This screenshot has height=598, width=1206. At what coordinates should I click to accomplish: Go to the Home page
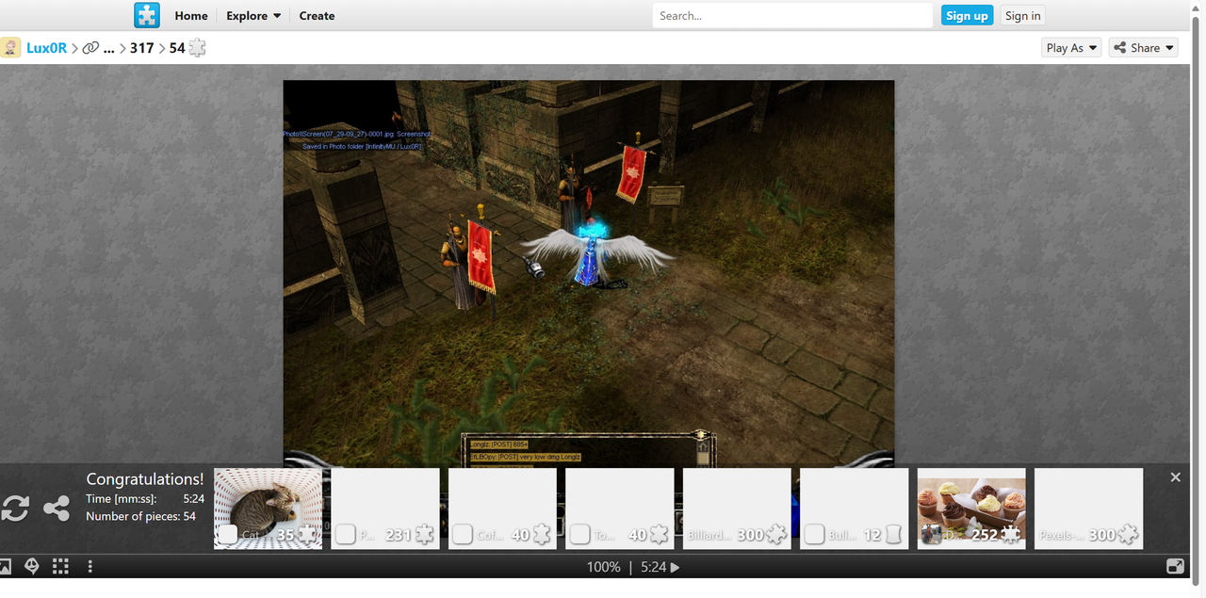191,16
